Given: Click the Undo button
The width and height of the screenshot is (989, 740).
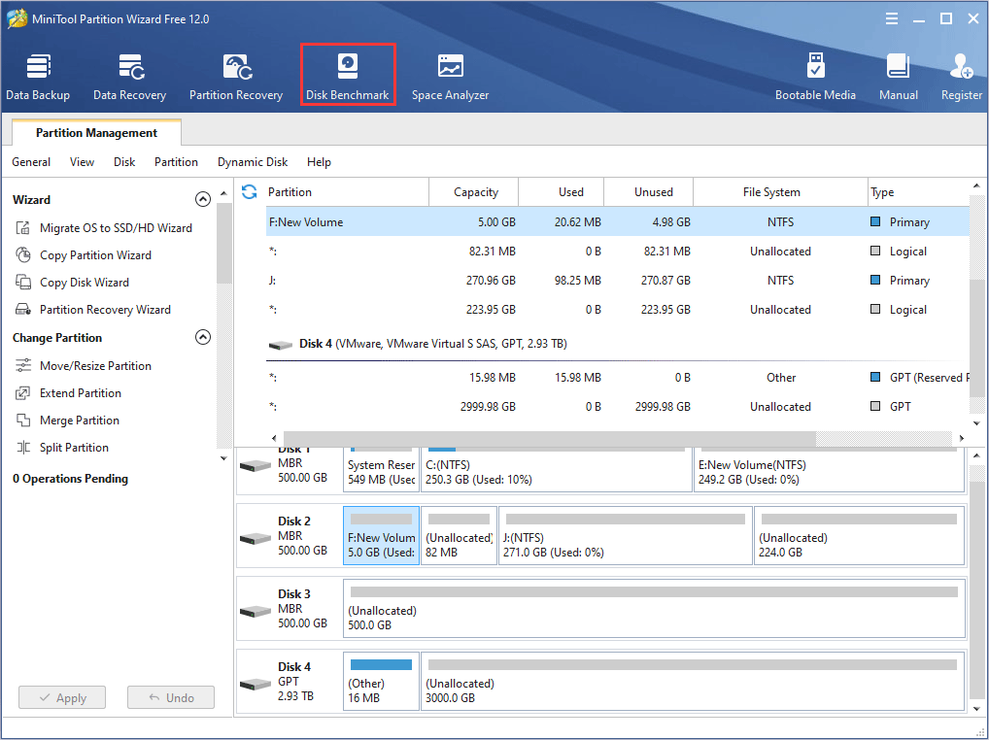Looking at the screenshot, I should [170, 697].
